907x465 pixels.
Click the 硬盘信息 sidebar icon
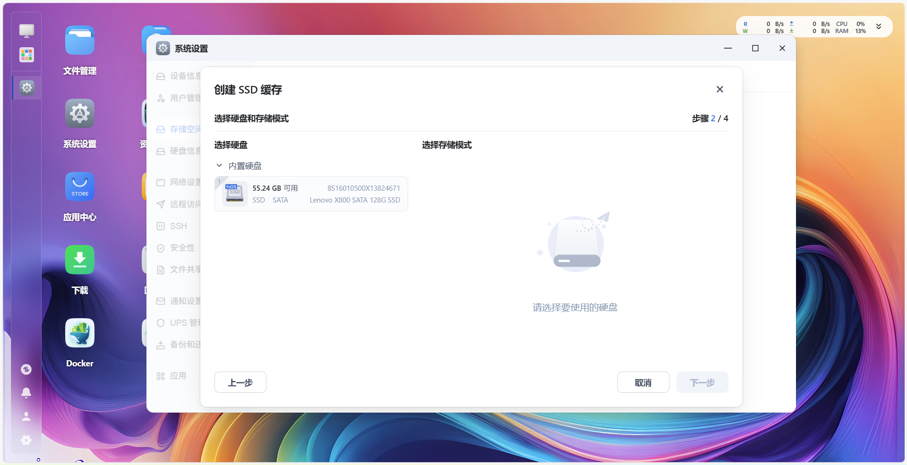click(161, 151)
